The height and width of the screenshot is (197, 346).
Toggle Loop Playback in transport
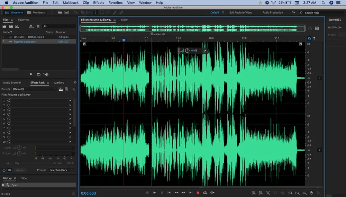pyautogui.click(x=205, y=192)
